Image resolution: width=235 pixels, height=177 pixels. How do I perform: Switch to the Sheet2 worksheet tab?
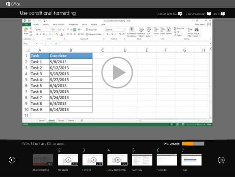[51, 120]
